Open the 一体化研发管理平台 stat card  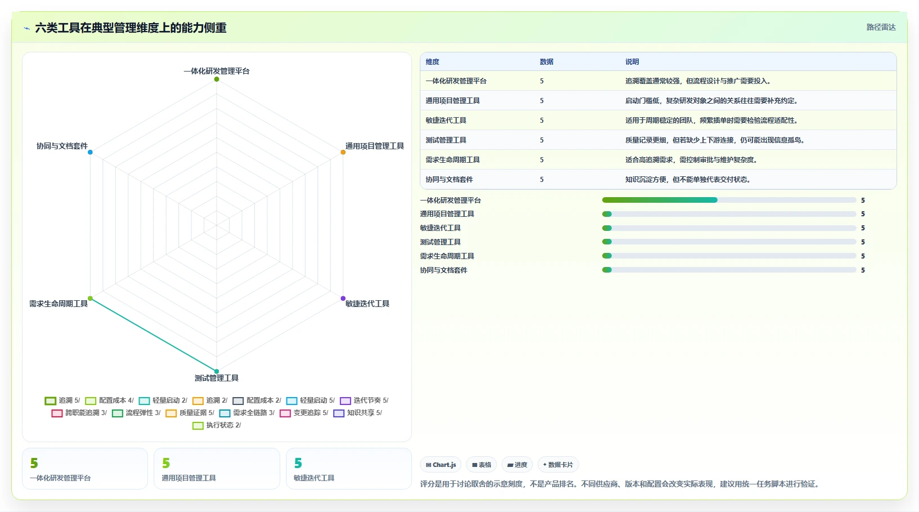pos(85,469)
